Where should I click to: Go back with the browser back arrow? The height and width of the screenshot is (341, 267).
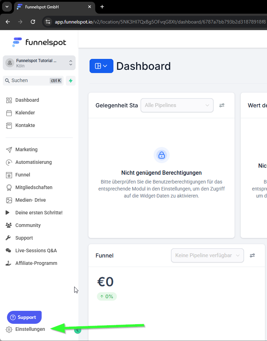[8, 22]
